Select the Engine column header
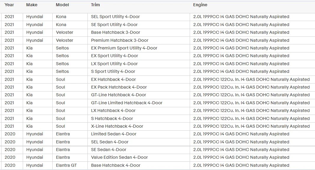 200,5
